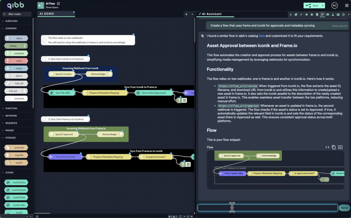The width and height of the screenshot is (351, 218).
Task: Expand the FUNCTION palette category
Action: click(11, 108)
